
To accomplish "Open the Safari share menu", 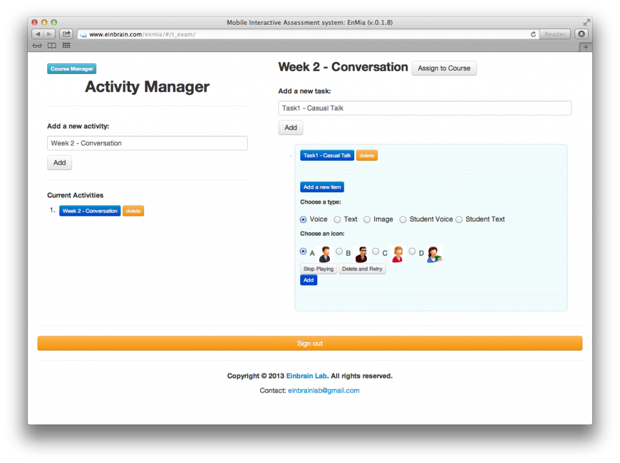I will 66,34.
